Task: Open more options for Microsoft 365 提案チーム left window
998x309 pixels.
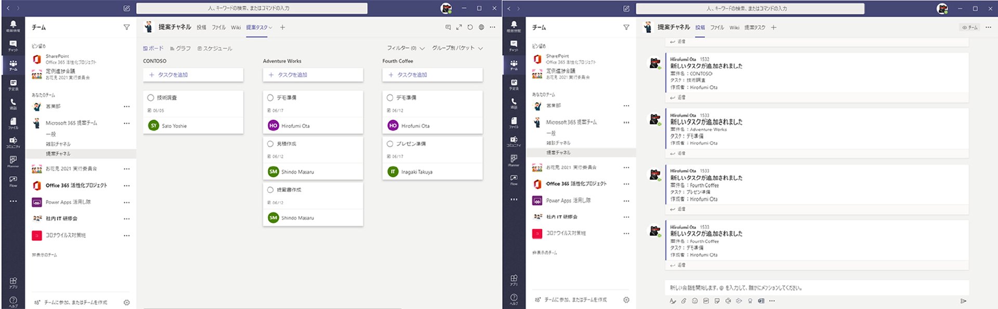Action: point(126,123)
